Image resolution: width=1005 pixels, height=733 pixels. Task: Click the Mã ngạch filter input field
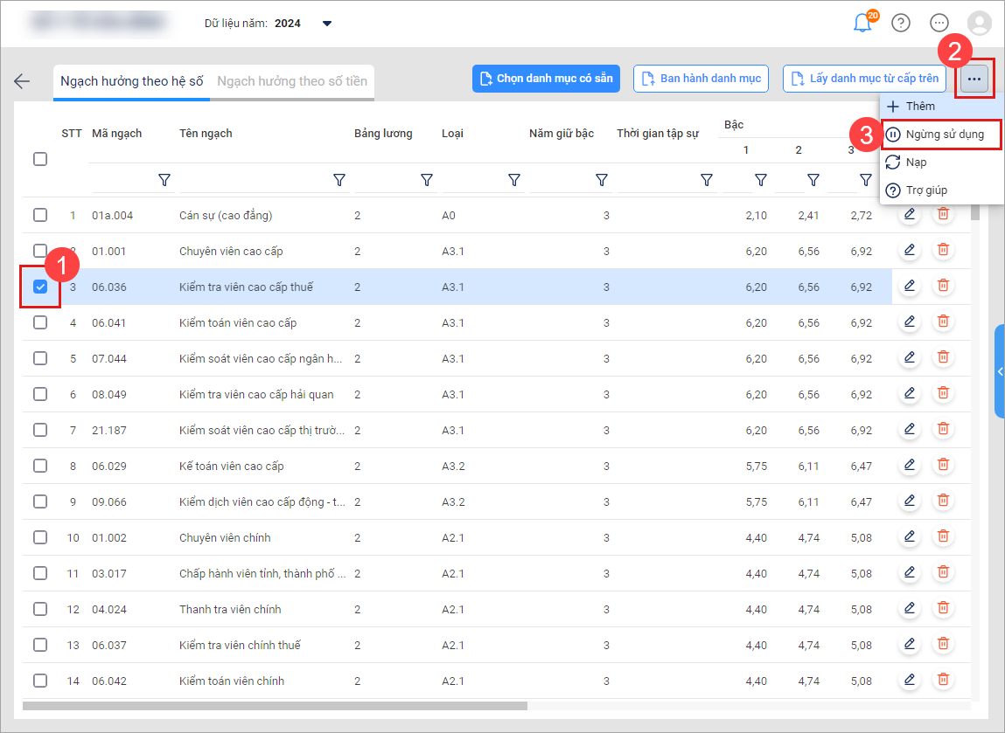[124, 181]
